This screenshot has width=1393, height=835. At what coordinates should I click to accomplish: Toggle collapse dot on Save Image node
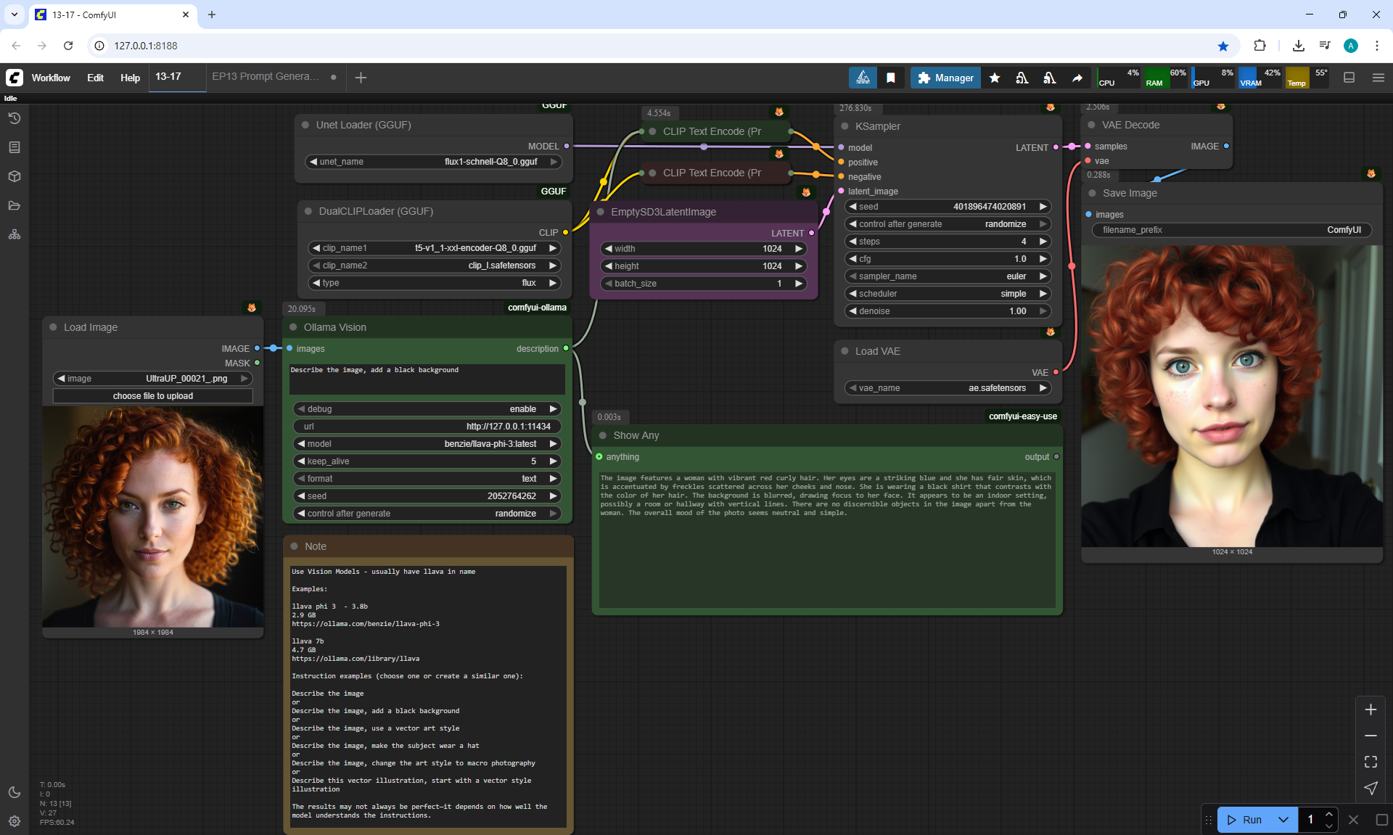[1092, 193]
